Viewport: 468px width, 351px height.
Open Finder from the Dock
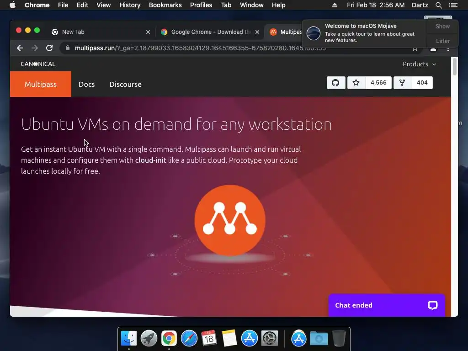point(128,338)
